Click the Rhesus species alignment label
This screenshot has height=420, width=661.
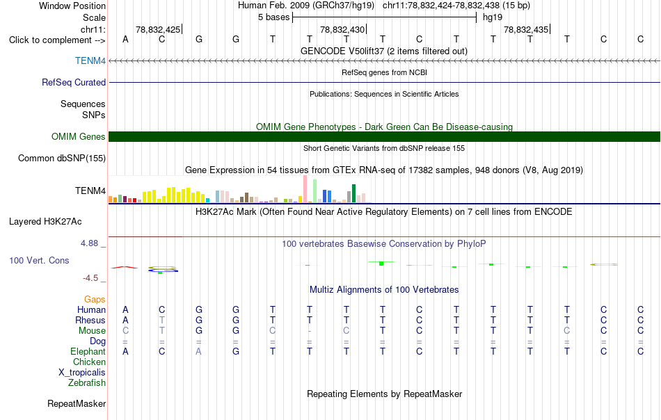coord(90,320)
